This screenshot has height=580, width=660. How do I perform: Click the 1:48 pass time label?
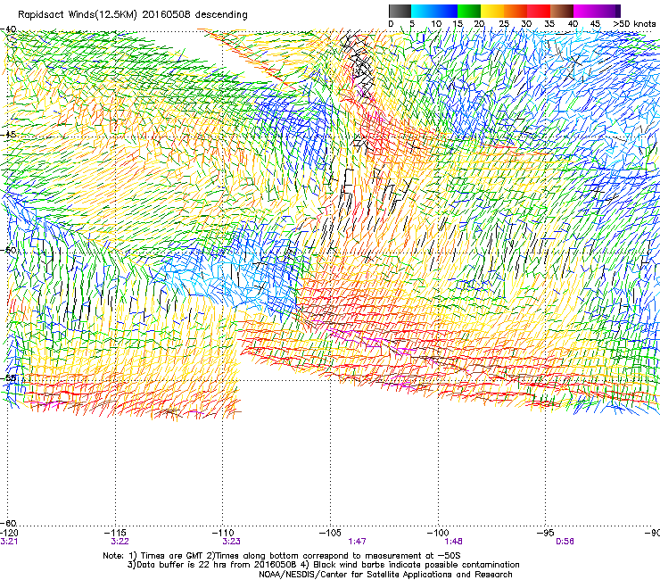click(x=453, y=542)
